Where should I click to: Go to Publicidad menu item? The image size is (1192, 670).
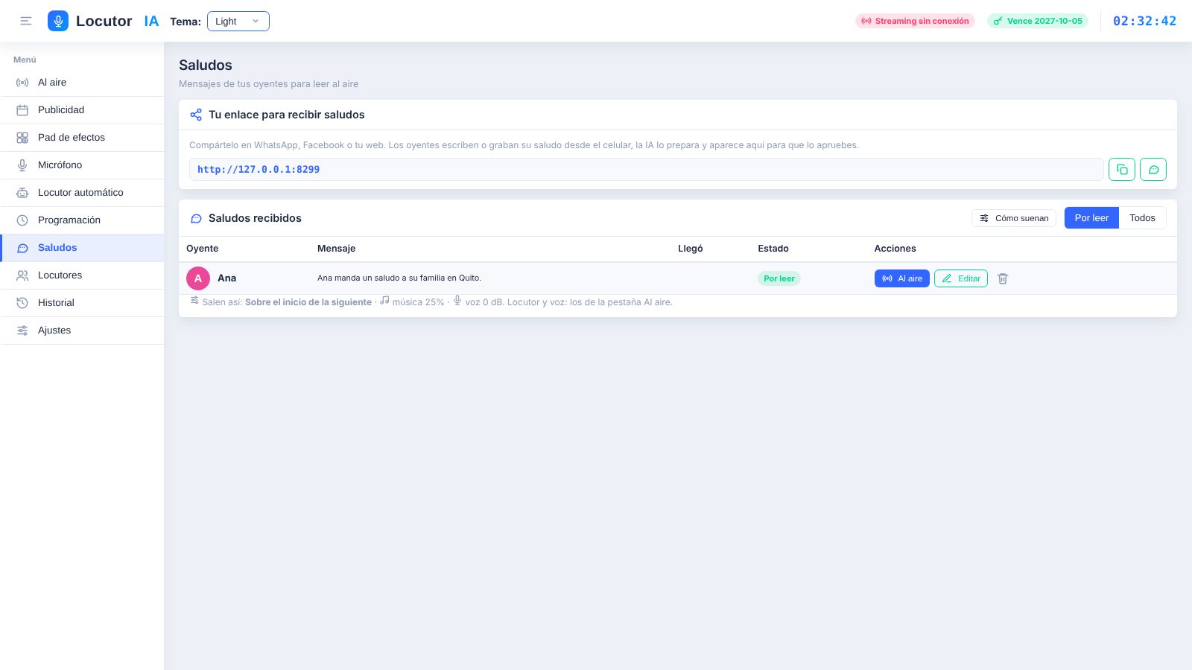pyautogui.click(x=82, y=110)
